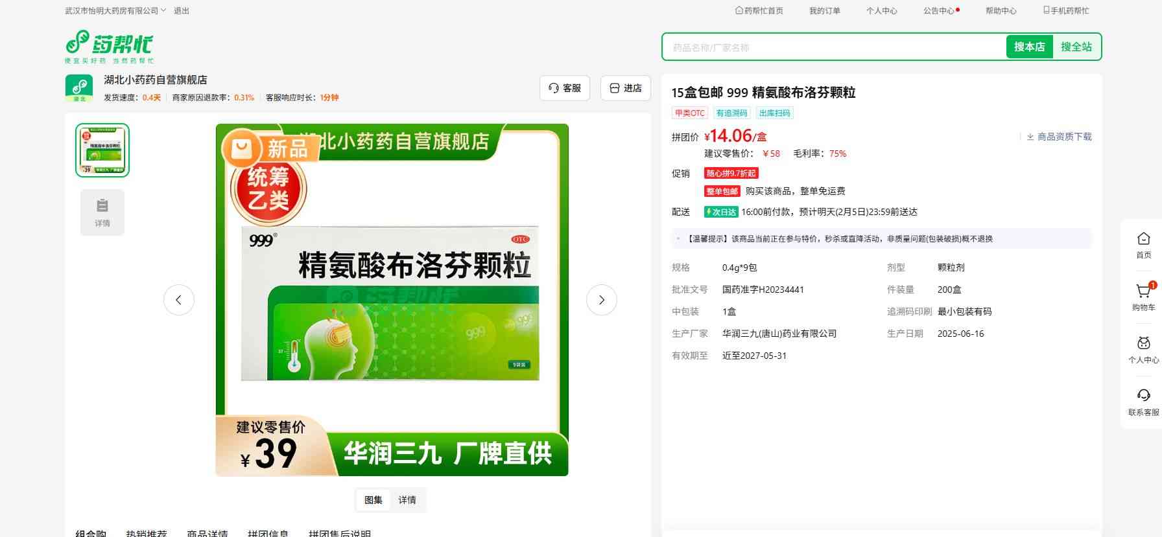The image size is (1162, 537).
Task: Open 我的订单 in the top menu
Action: 824,11
